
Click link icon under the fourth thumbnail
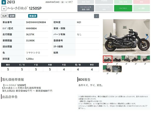pos(136,64)
